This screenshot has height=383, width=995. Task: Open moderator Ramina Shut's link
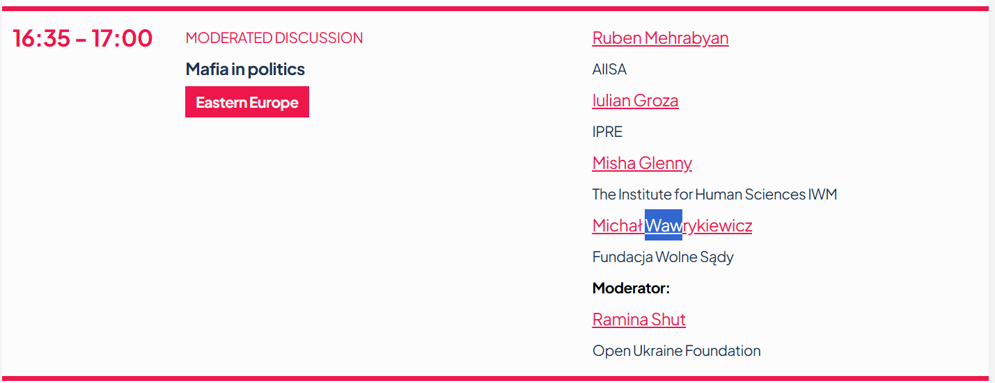pyautogui.click(x=638, y=320)
